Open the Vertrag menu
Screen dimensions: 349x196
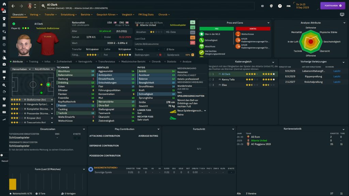[35, 15]
